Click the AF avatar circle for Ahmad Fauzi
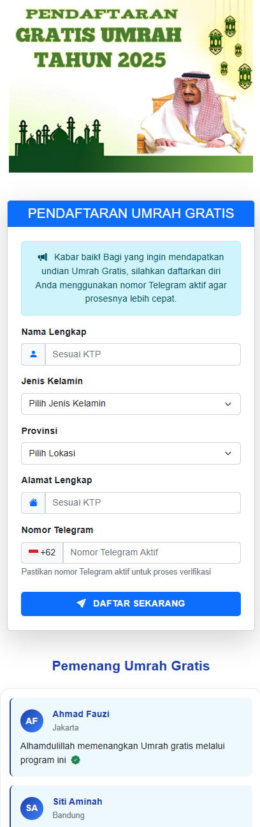 pyautogui.click(x=32, y=721)
